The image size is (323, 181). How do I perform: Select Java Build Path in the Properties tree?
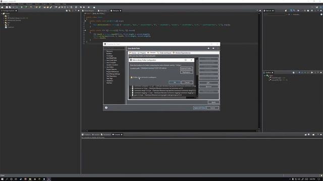(112, 58)
